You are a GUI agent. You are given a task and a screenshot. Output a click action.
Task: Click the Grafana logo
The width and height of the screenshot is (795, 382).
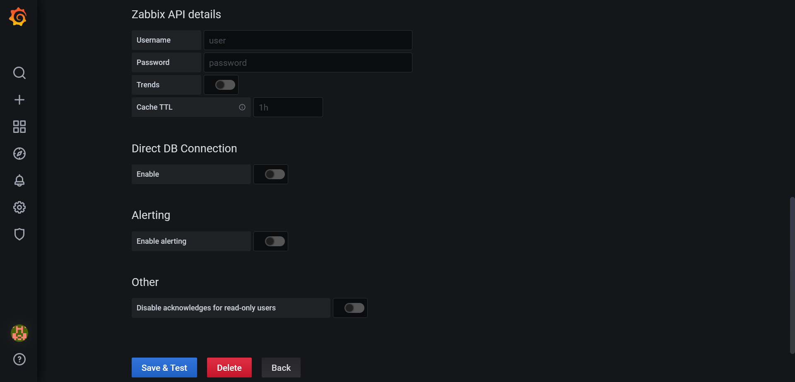(x=18, y=17)
